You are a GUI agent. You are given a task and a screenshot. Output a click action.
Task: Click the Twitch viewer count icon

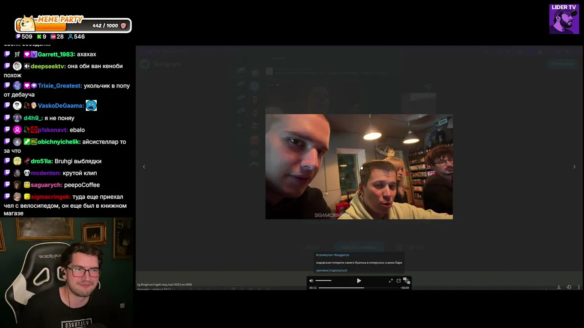18,36
